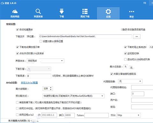This screenshot has width=153, height=123.
Task: Open the 离线下载 list icon tab
Action: coord(85,13)
